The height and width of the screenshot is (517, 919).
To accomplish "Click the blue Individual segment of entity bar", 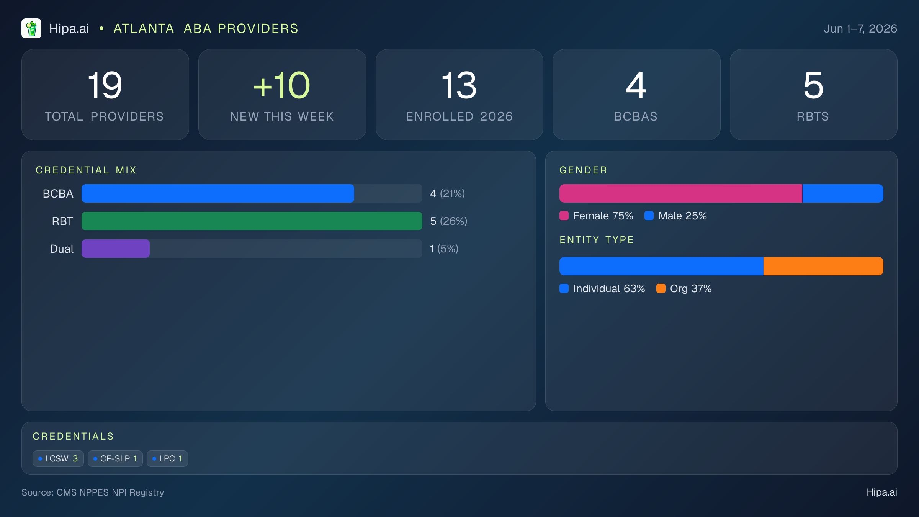I will coord(661,266).
